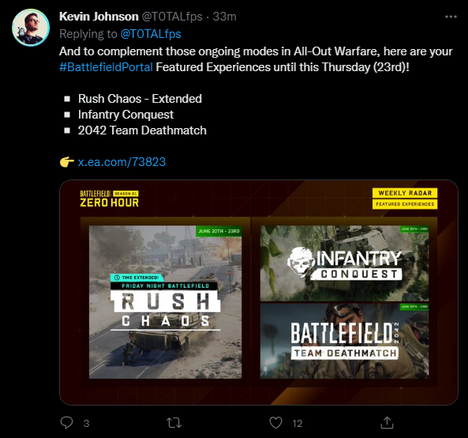Click the pointing hand emoji before link
468x438 pixels.
67,162
